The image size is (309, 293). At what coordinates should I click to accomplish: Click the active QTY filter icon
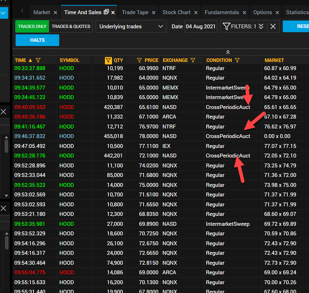click(x=108, y=61)
